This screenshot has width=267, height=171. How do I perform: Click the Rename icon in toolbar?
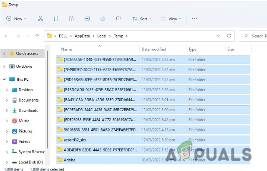(x=87, y=18)
